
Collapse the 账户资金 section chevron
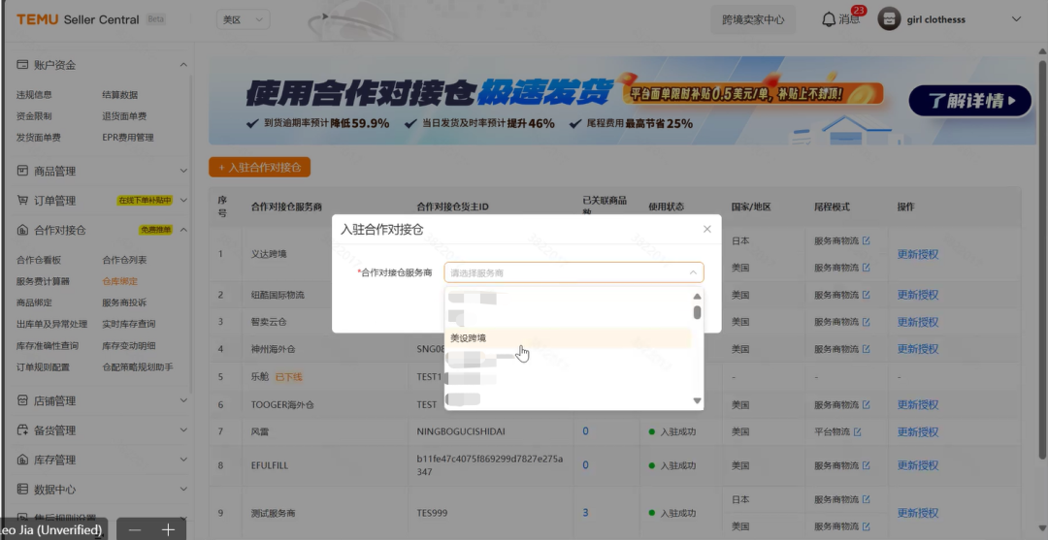coord(183,65)
